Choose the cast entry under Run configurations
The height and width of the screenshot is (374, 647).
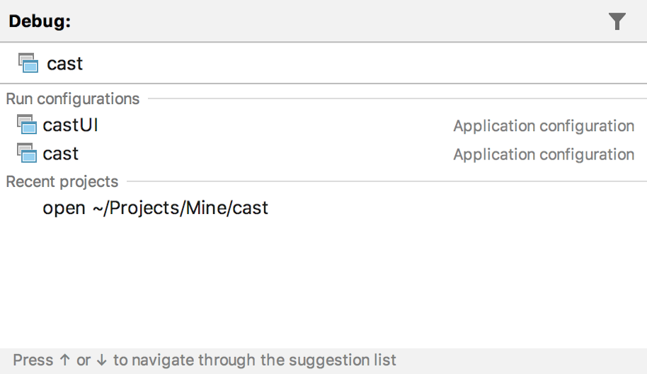click(x=61, y=154)
